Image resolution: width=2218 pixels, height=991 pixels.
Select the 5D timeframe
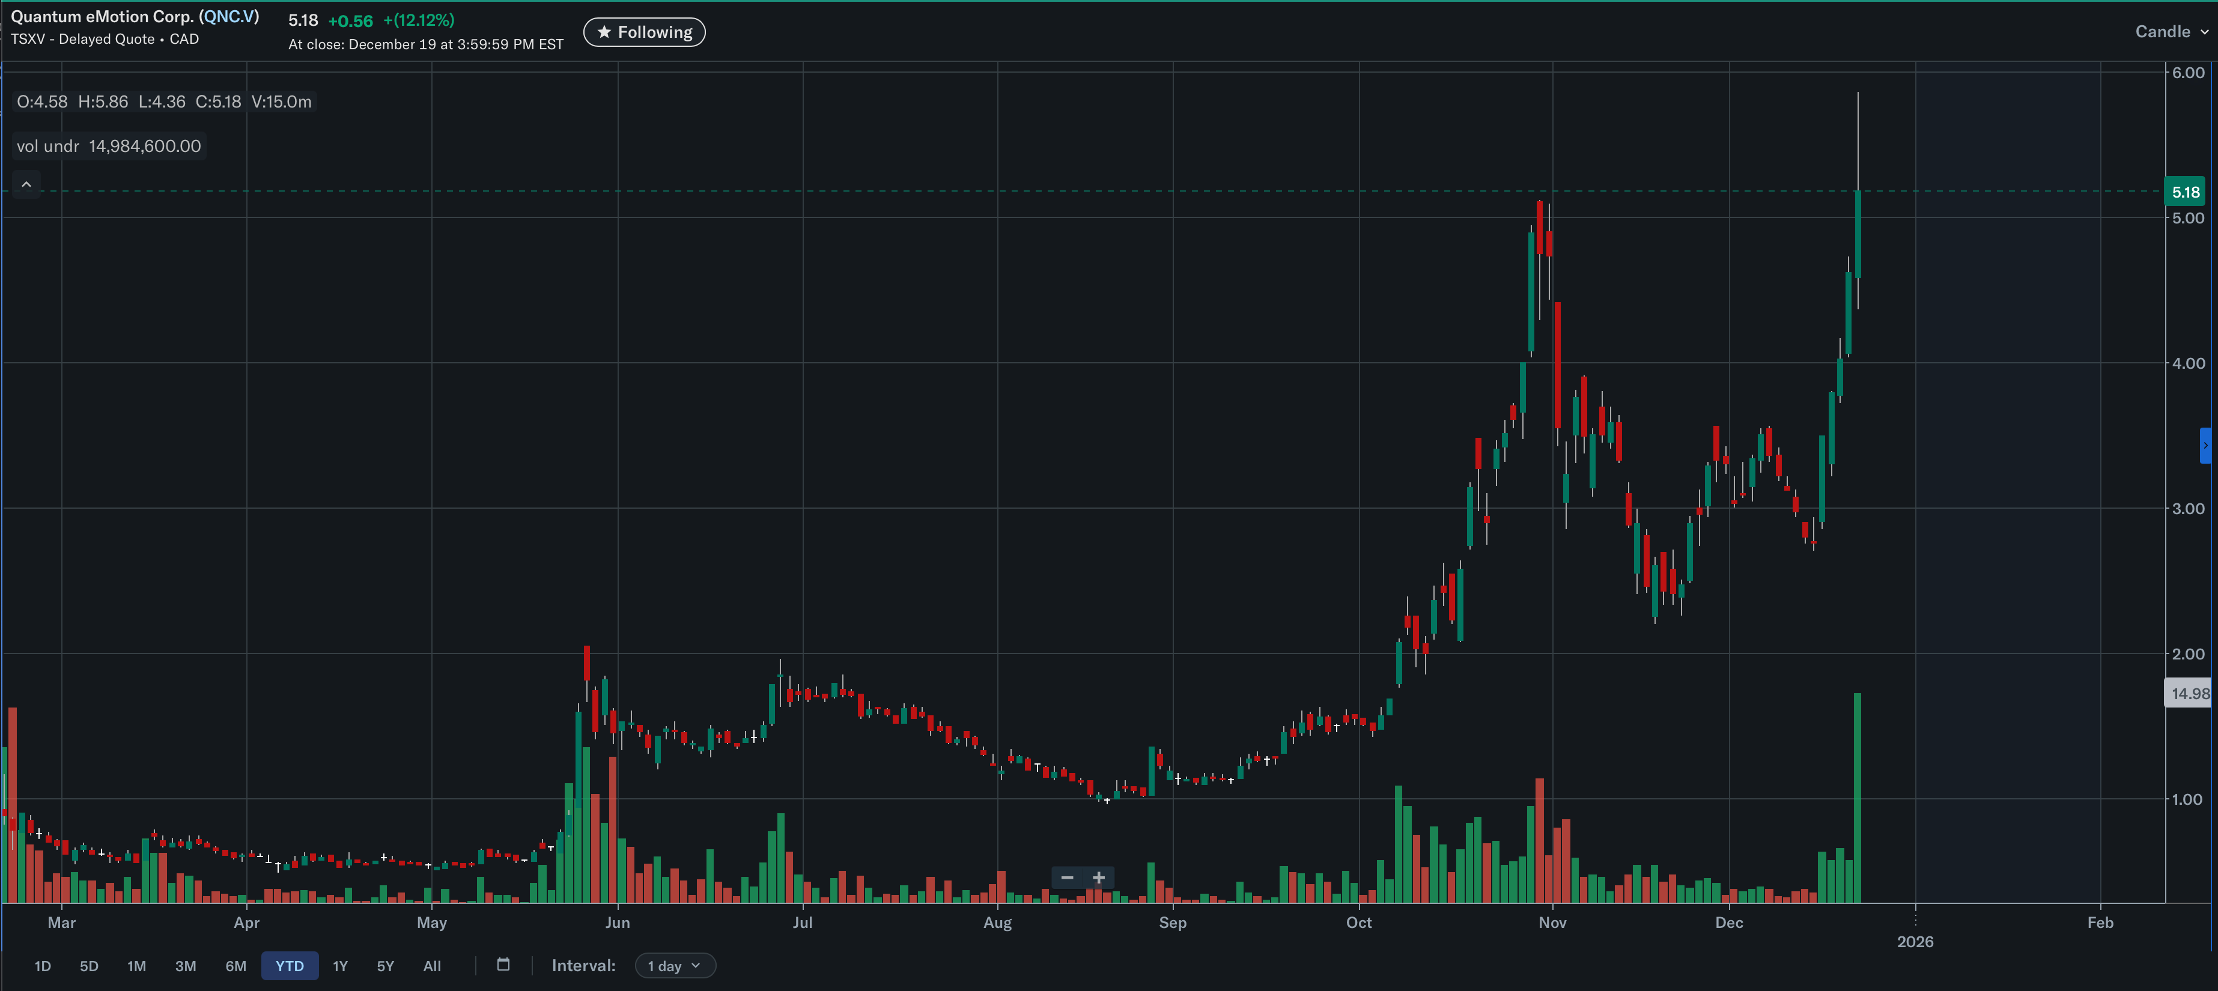[x=89, y=966]
